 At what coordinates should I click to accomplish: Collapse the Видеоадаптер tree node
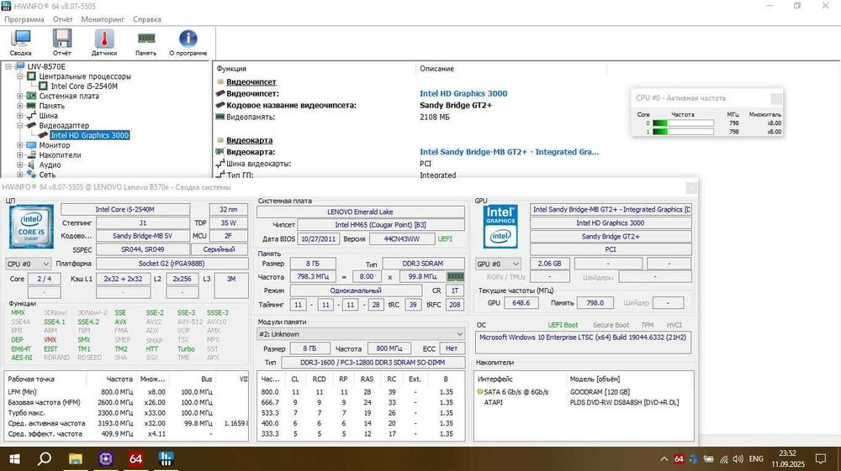click(x=20, y=125)
